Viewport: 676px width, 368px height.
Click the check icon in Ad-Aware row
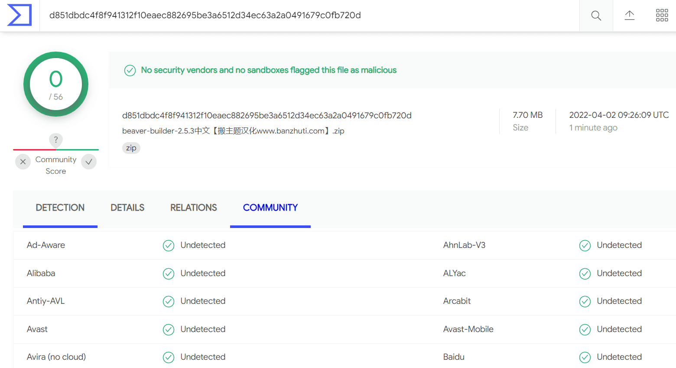pos(169,246)
